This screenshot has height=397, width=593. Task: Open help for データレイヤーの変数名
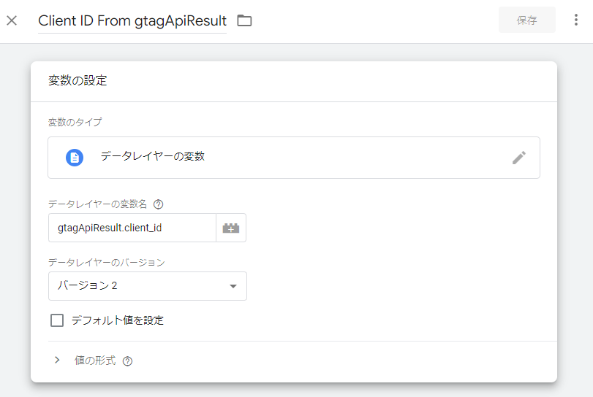[x=158, y=204]
